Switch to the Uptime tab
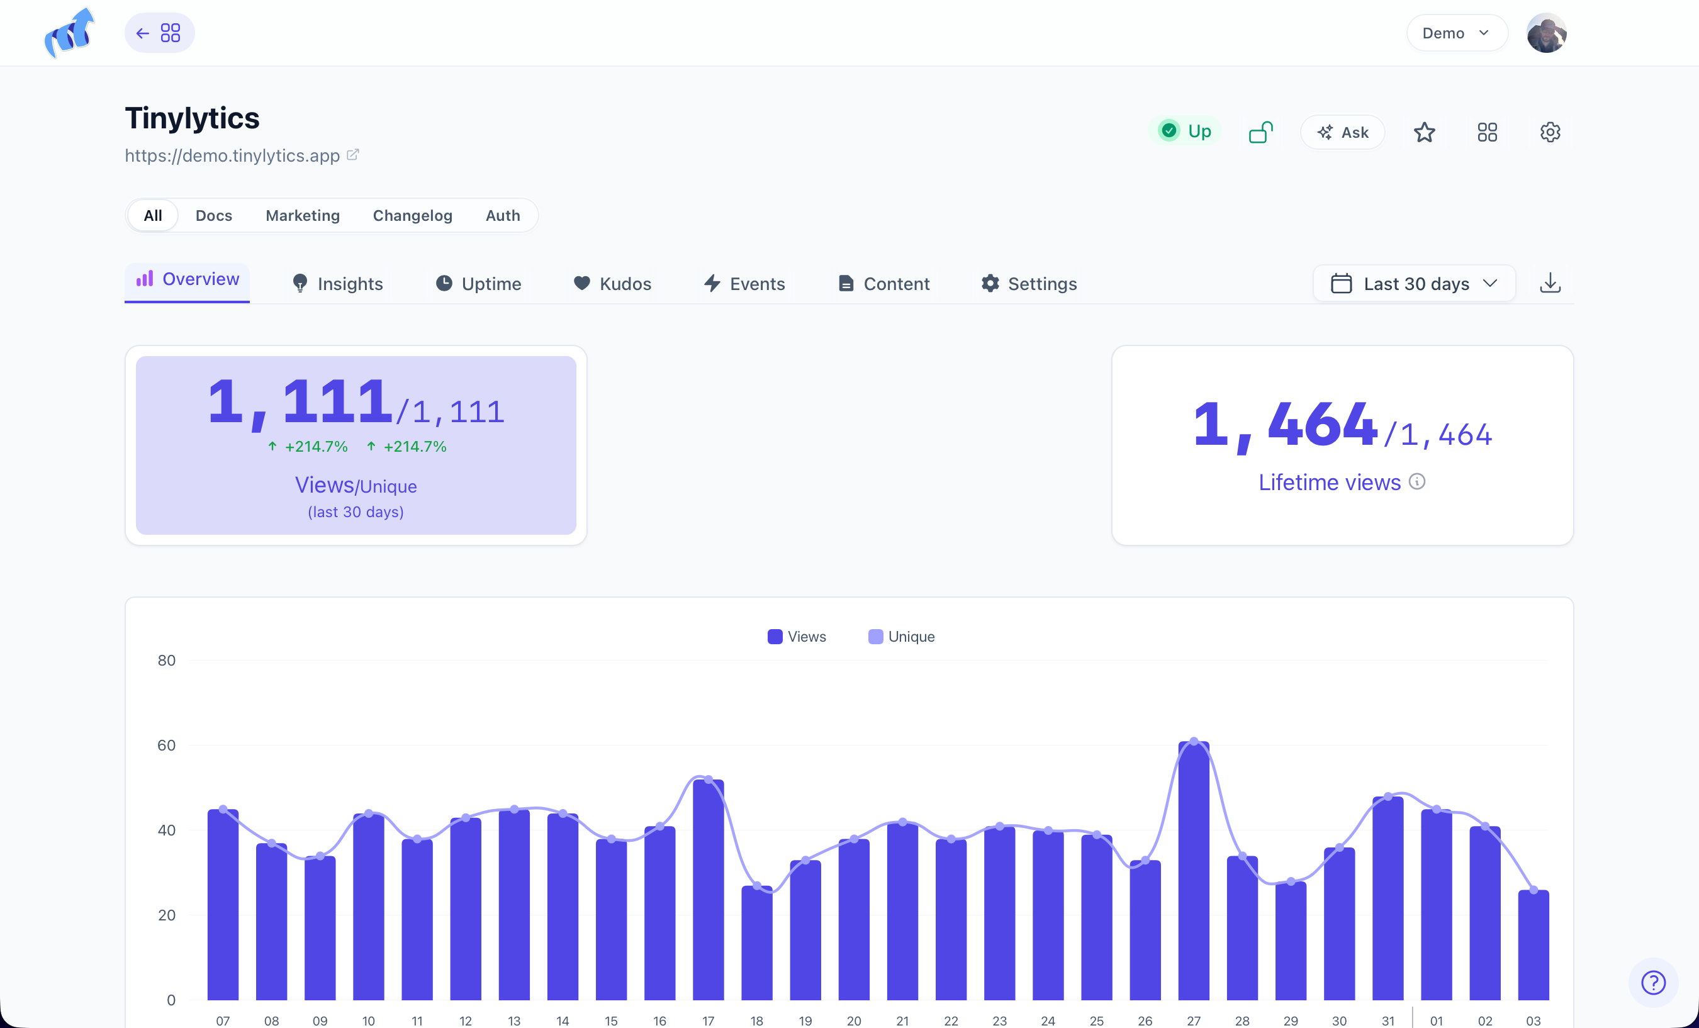The image size is (1699, 1028). tap(478, 284)
